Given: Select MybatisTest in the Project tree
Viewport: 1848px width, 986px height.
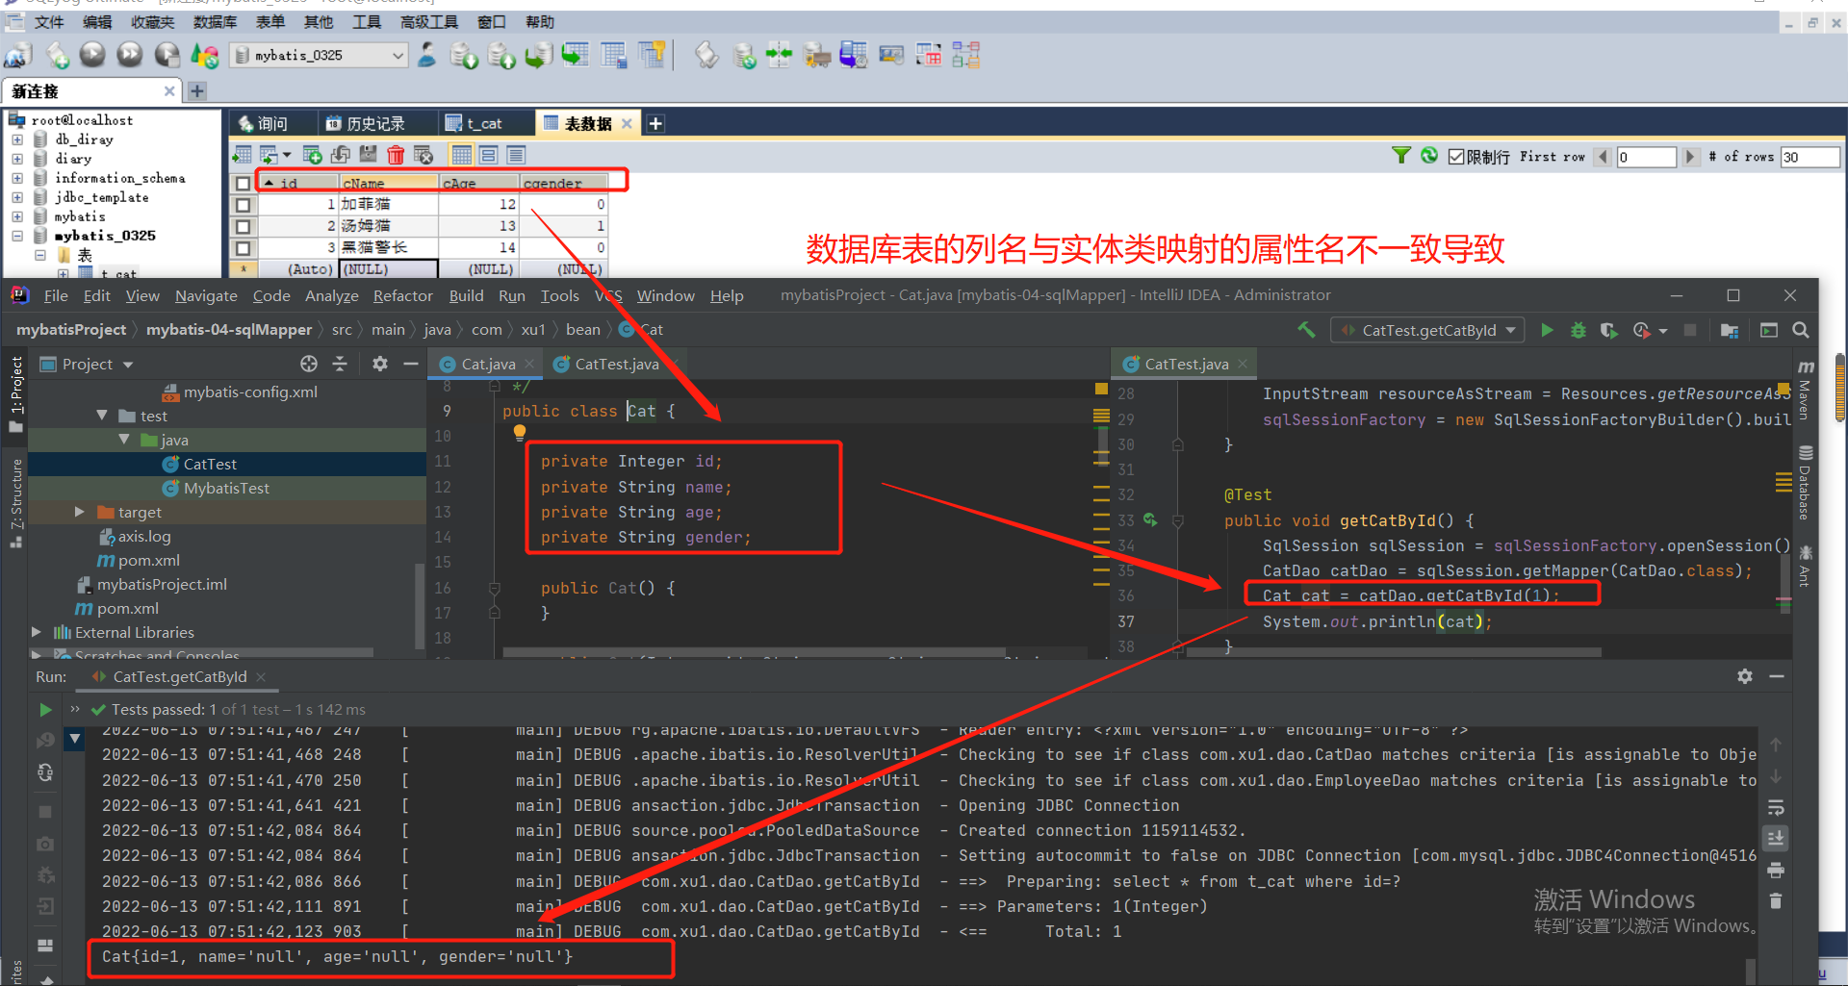Looking at the screenshot, I should (x=226, y=488).
